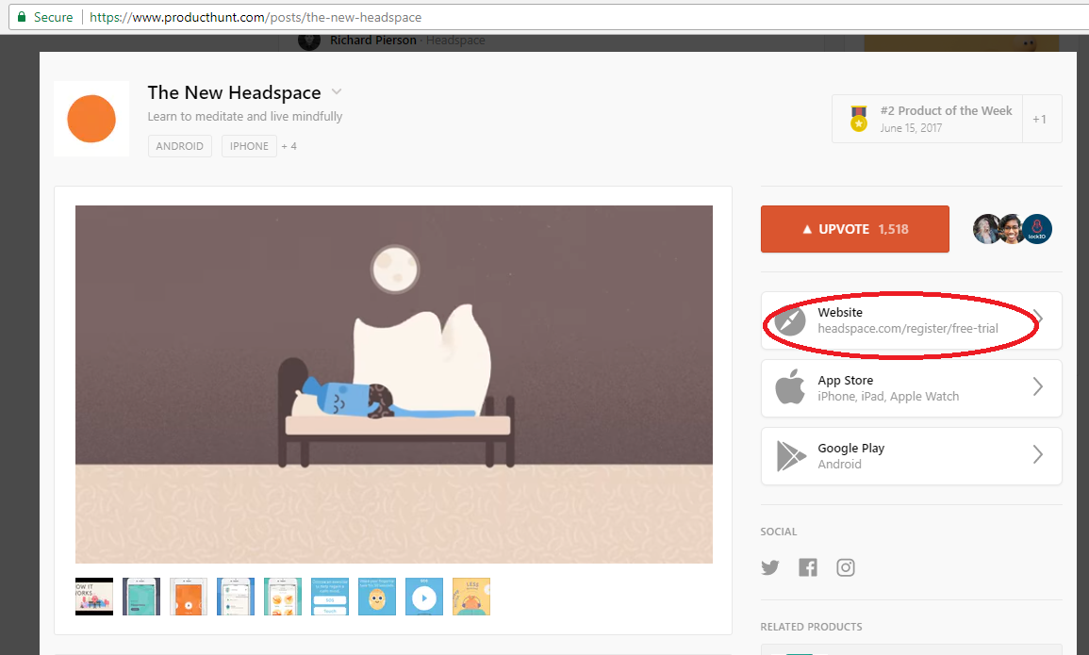Open the Website headspace.com/register/free-trial link
The height and width of the screenshot is (655, 1089).
click(x=911, y=320)
